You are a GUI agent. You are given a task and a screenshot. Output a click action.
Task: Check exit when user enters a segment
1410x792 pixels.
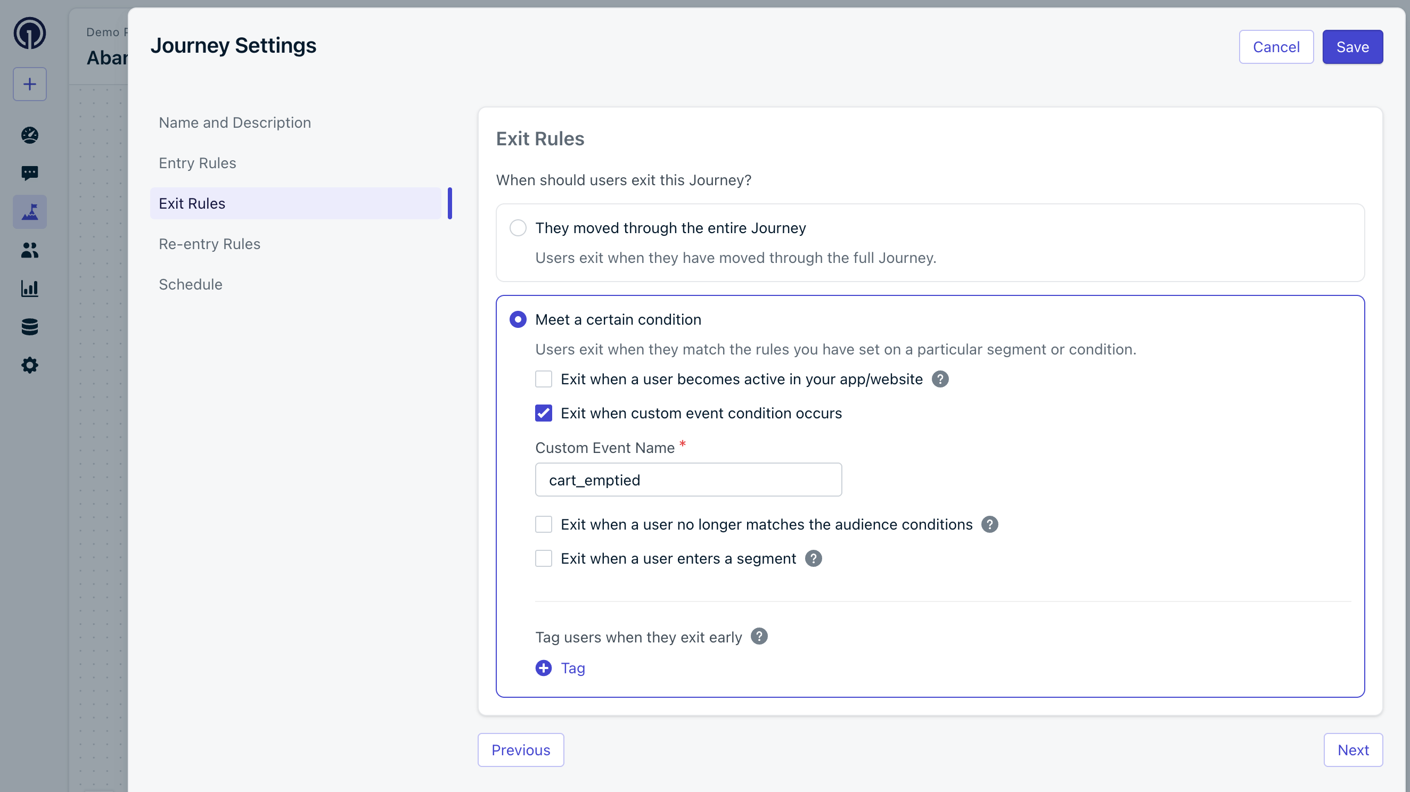[x=544, y=558]
